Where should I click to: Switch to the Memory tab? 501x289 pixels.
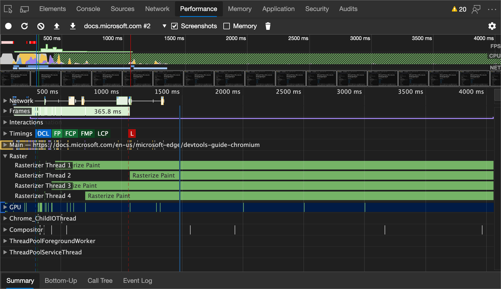tap(239, 9)
